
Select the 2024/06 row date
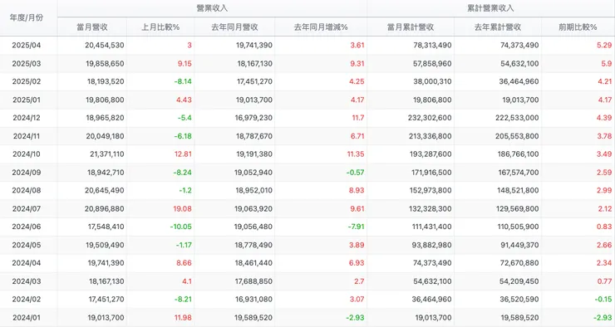27,227
